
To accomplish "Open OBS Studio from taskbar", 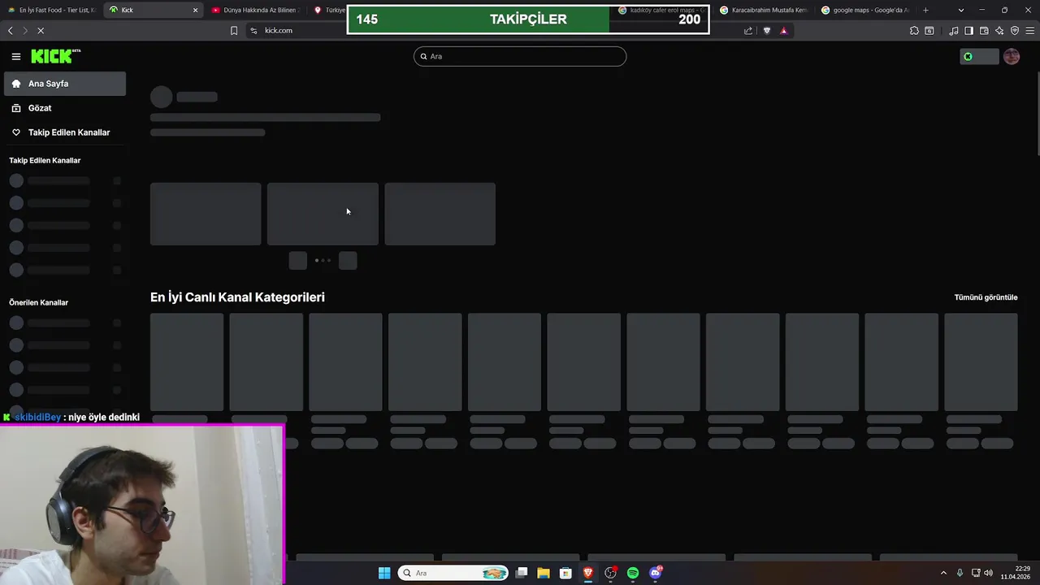I will 610,573.
